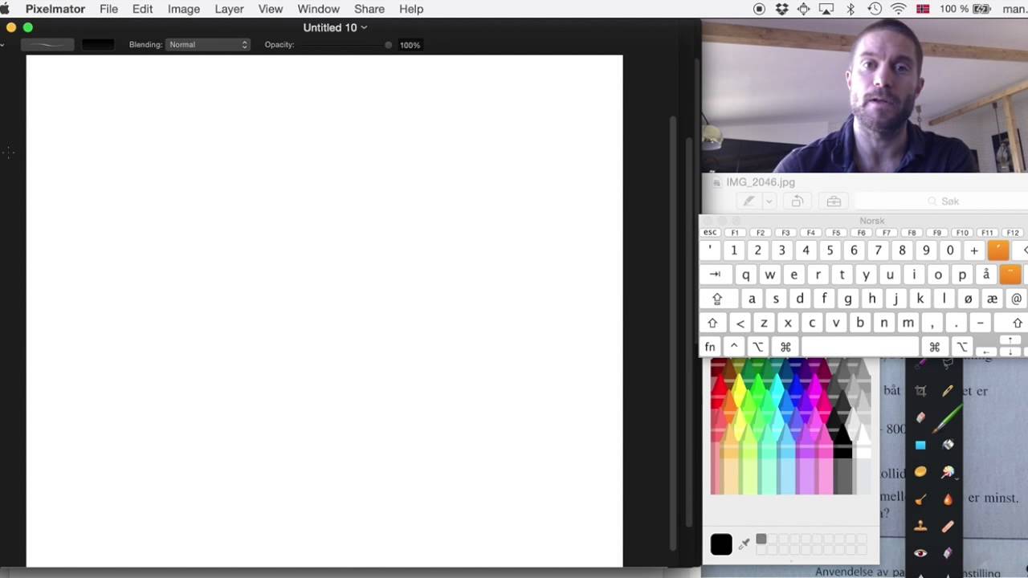This screenshot has height=578, width=1028.
Task: Click the gray saved color well in Colors panel
Action: [x=761, y=539]
